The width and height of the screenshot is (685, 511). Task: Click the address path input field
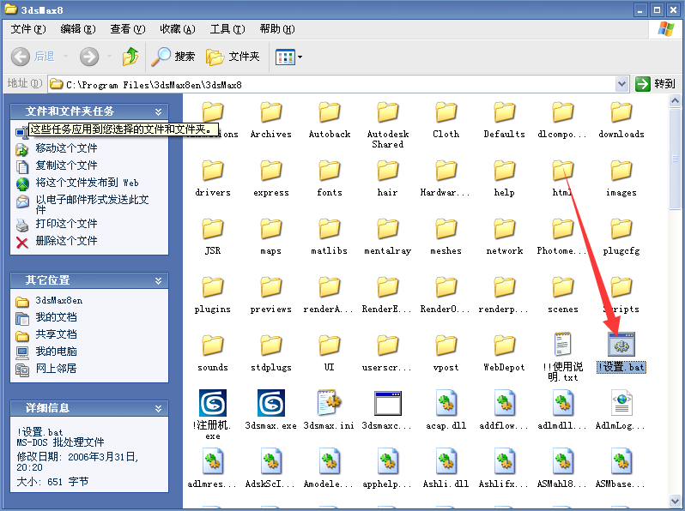coord(339,84)
